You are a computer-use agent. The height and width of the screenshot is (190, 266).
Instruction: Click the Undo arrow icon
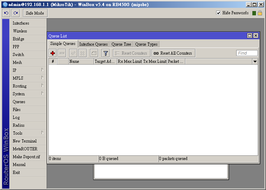pos(6,13)
